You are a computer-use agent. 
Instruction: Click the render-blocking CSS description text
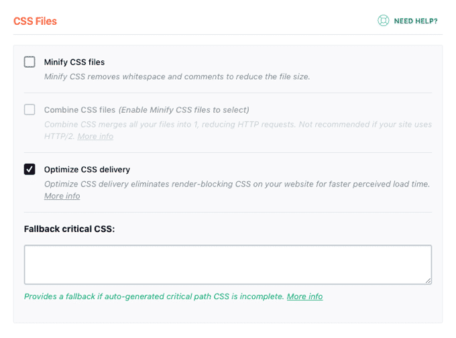237,184
